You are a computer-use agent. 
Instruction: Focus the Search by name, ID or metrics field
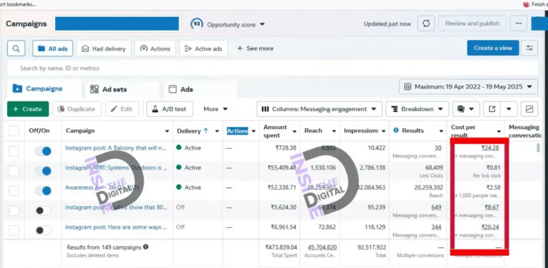(x=273, y=68)
